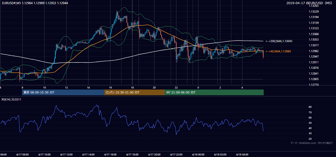Click the 40 SMA 1.12980 label
Viewport: 336px width, 157px height.
pos(278,51)
